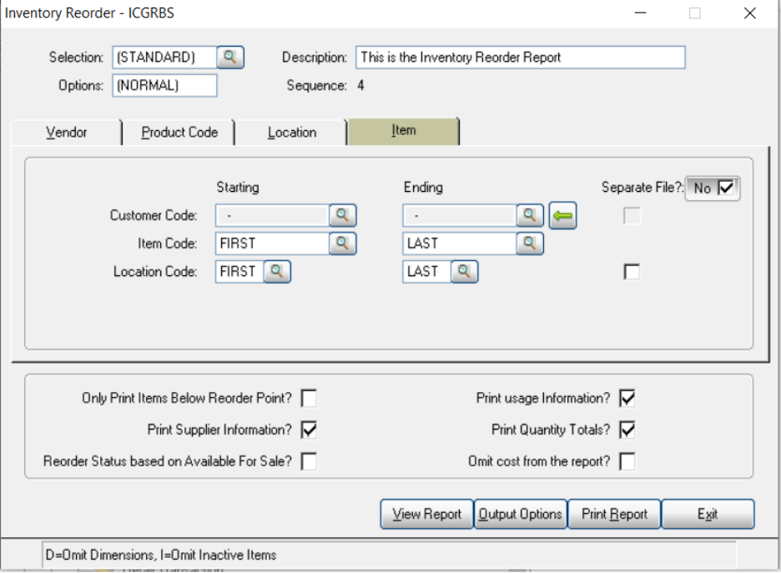Viewport: 781px width, 573px height.
Task: Click the Starting Location Code FIRST field
Action: (x=239, y=271)
